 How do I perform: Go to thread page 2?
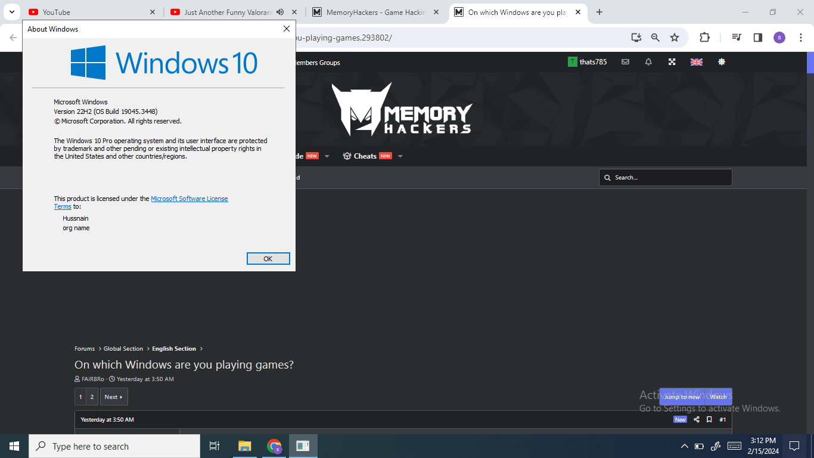click(x=92, y=397)
